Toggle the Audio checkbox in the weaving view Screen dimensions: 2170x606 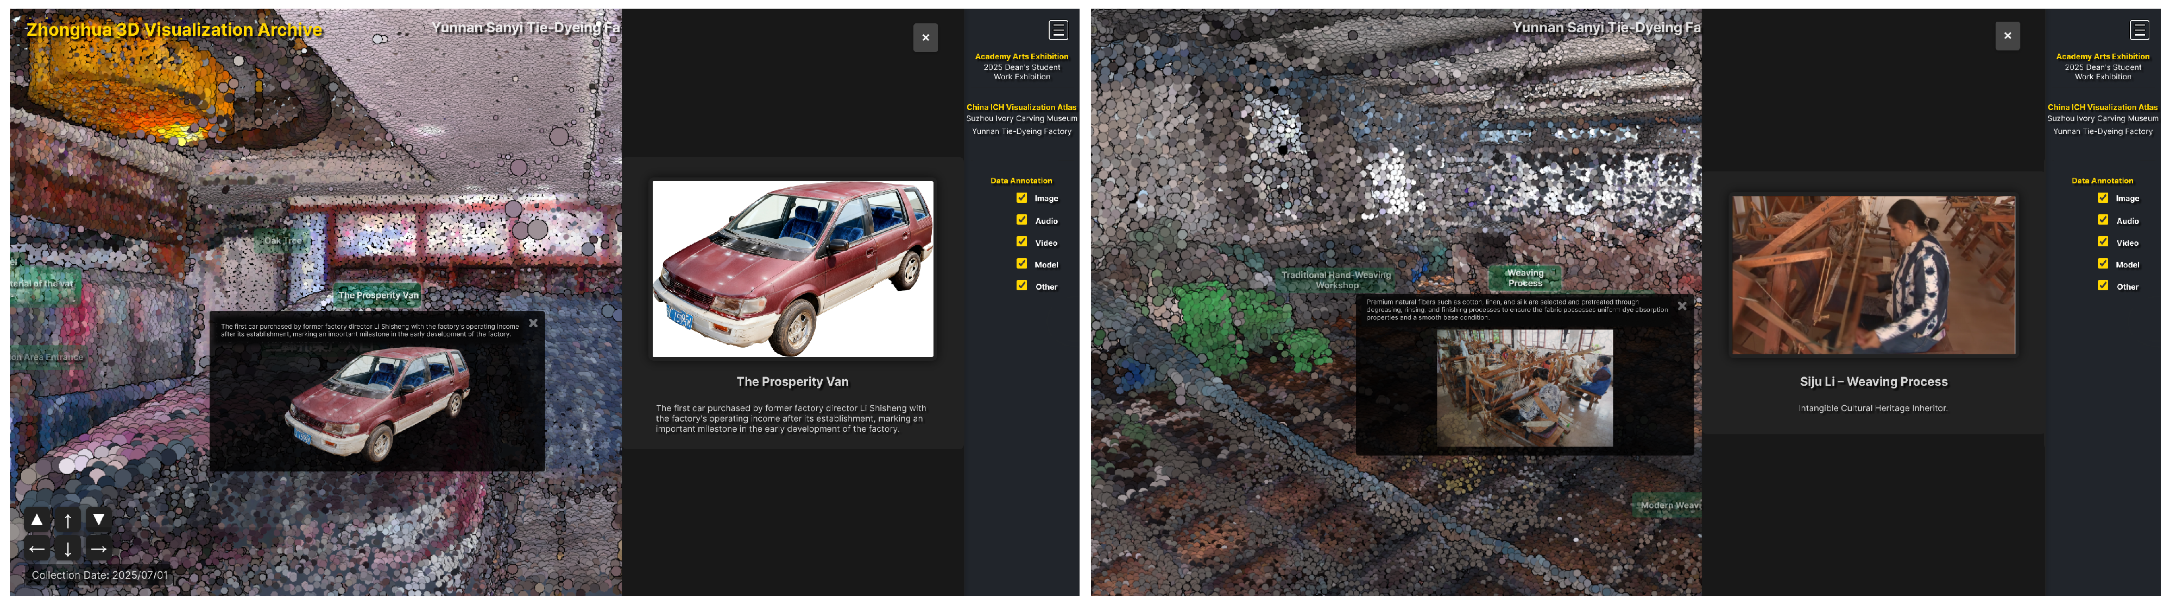click(x=2103, y=220)
